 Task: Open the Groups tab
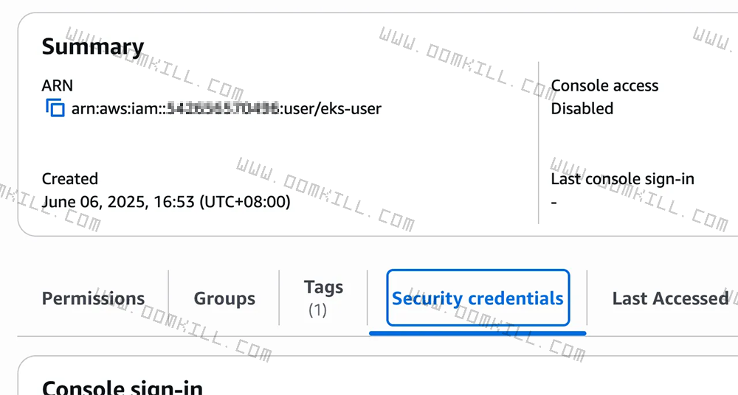tap(224, 298)
